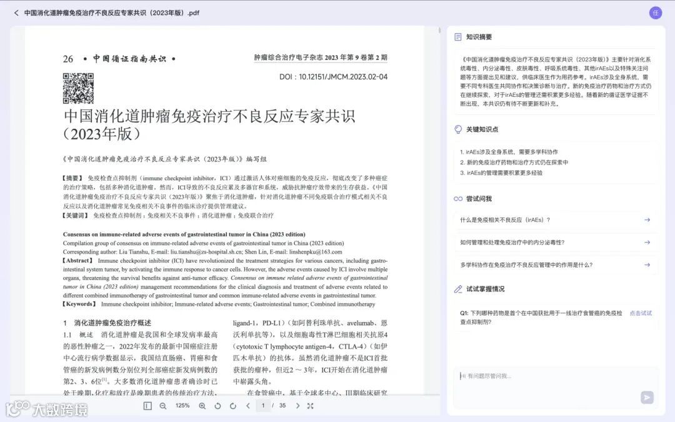Click the Q1 quiz question text
This screenshot has width=675, height=422.
[541, 318]
